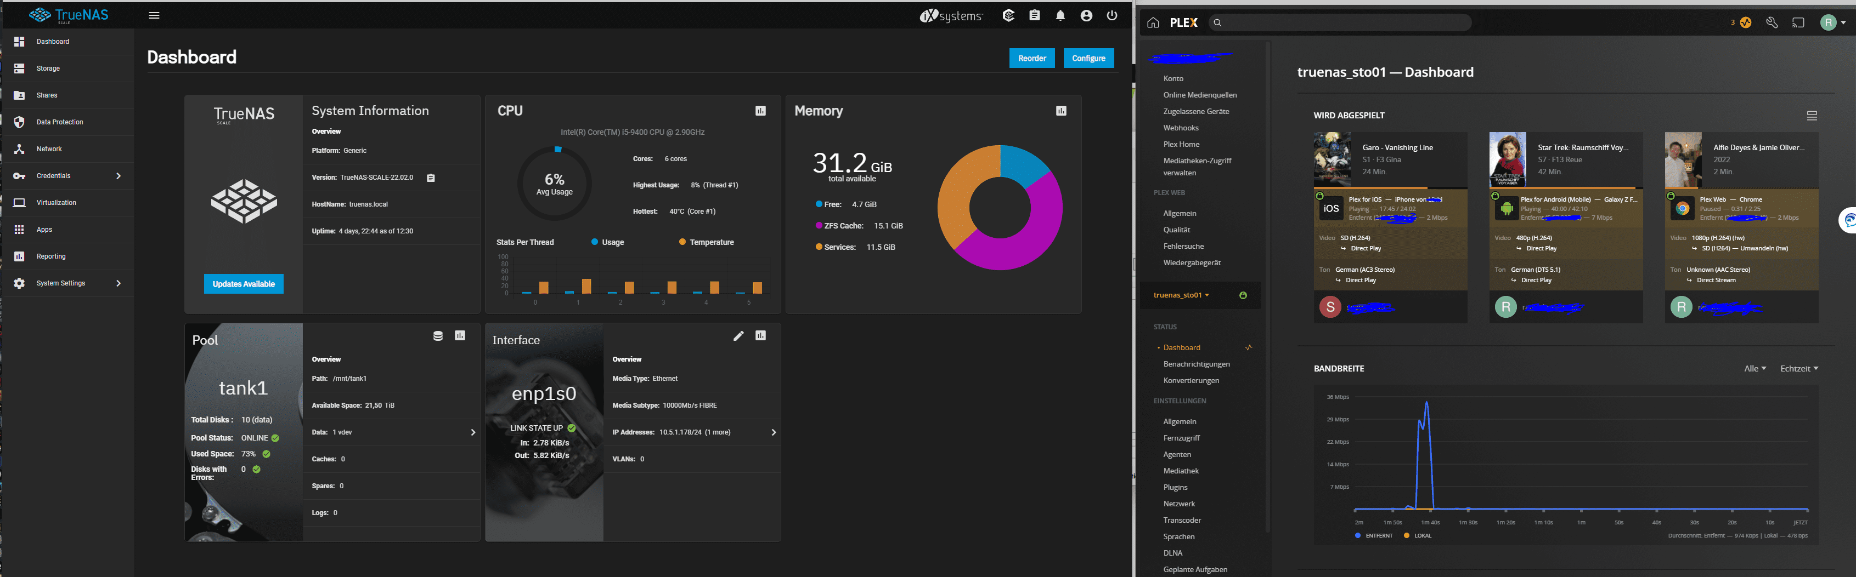The height and width of the screenshot is (577, 1856).
Task: Click the TrueNAS power button icon
Action: click(x=1113, y=15)
